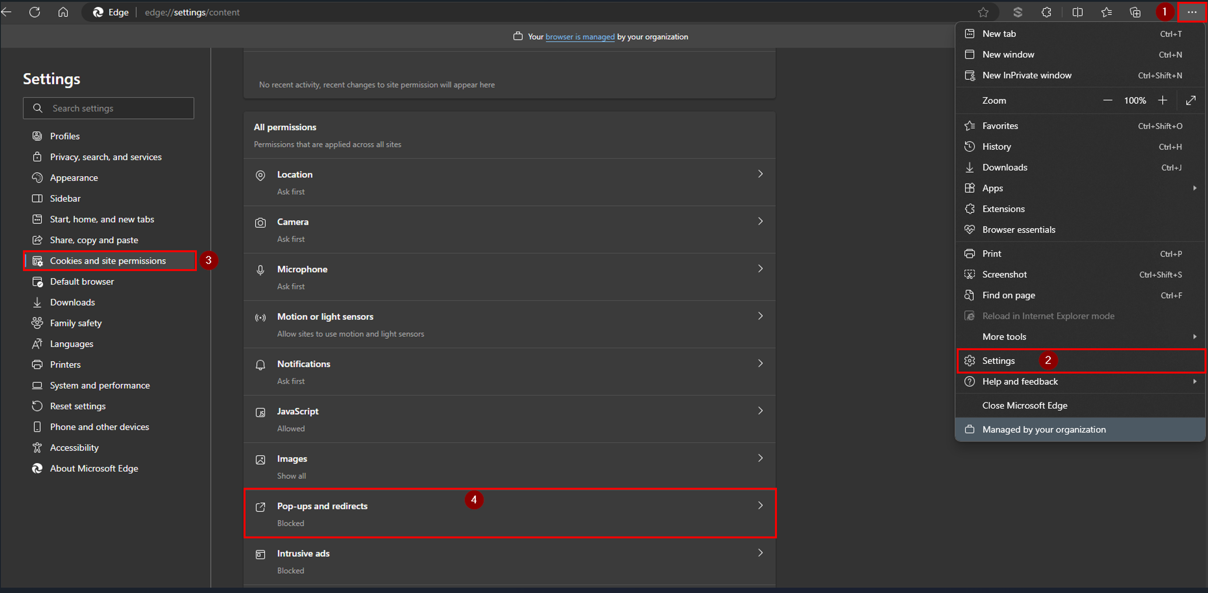Select Close Microsoft Edge
This screenshot has height=593, width=1208.
(1080, 406)
